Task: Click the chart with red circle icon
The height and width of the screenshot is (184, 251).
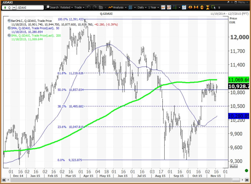Action: [169, 8]
